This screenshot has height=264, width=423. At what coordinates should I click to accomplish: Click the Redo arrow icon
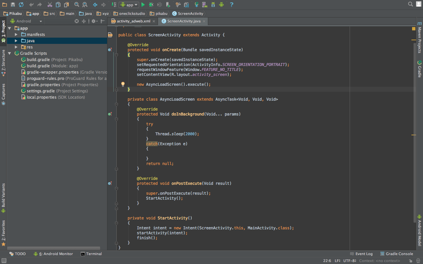[40, 5]
